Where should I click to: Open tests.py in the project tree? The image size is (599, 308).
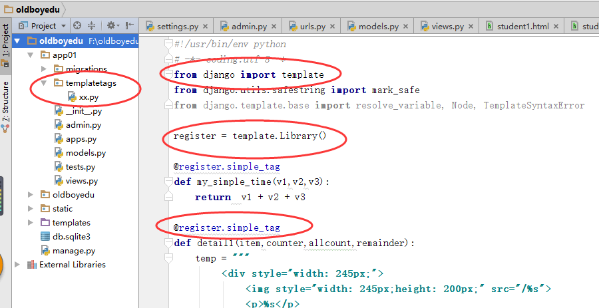81,167
